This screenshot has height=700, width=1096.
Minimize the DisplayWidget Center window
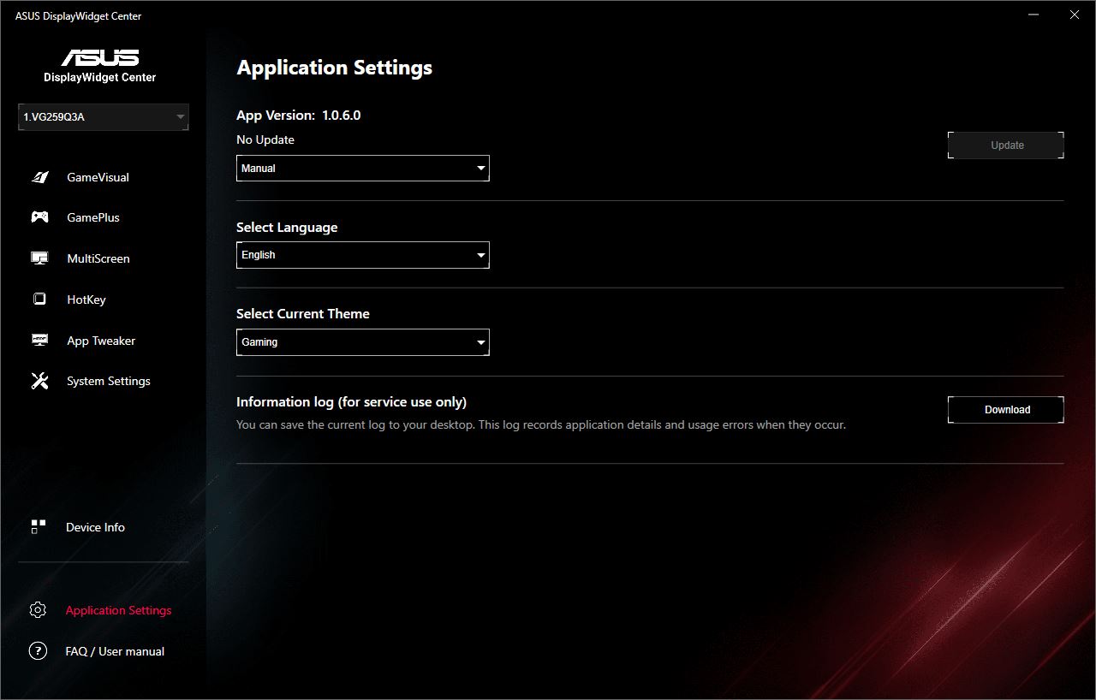coord(1033,15)
